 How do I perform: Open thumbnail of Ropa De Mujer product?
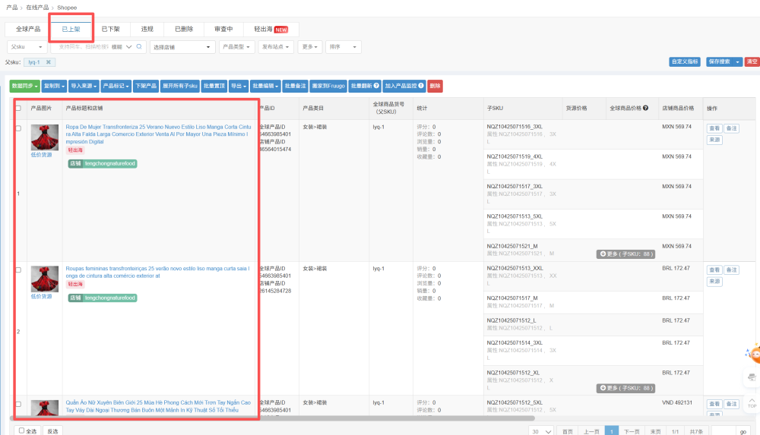click(x=45, y=137)
